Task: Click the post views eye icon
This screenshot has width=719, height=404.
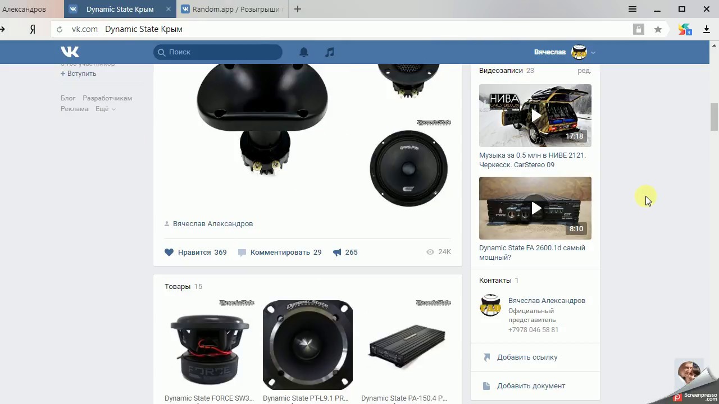Action: click(x=430, y=252)
